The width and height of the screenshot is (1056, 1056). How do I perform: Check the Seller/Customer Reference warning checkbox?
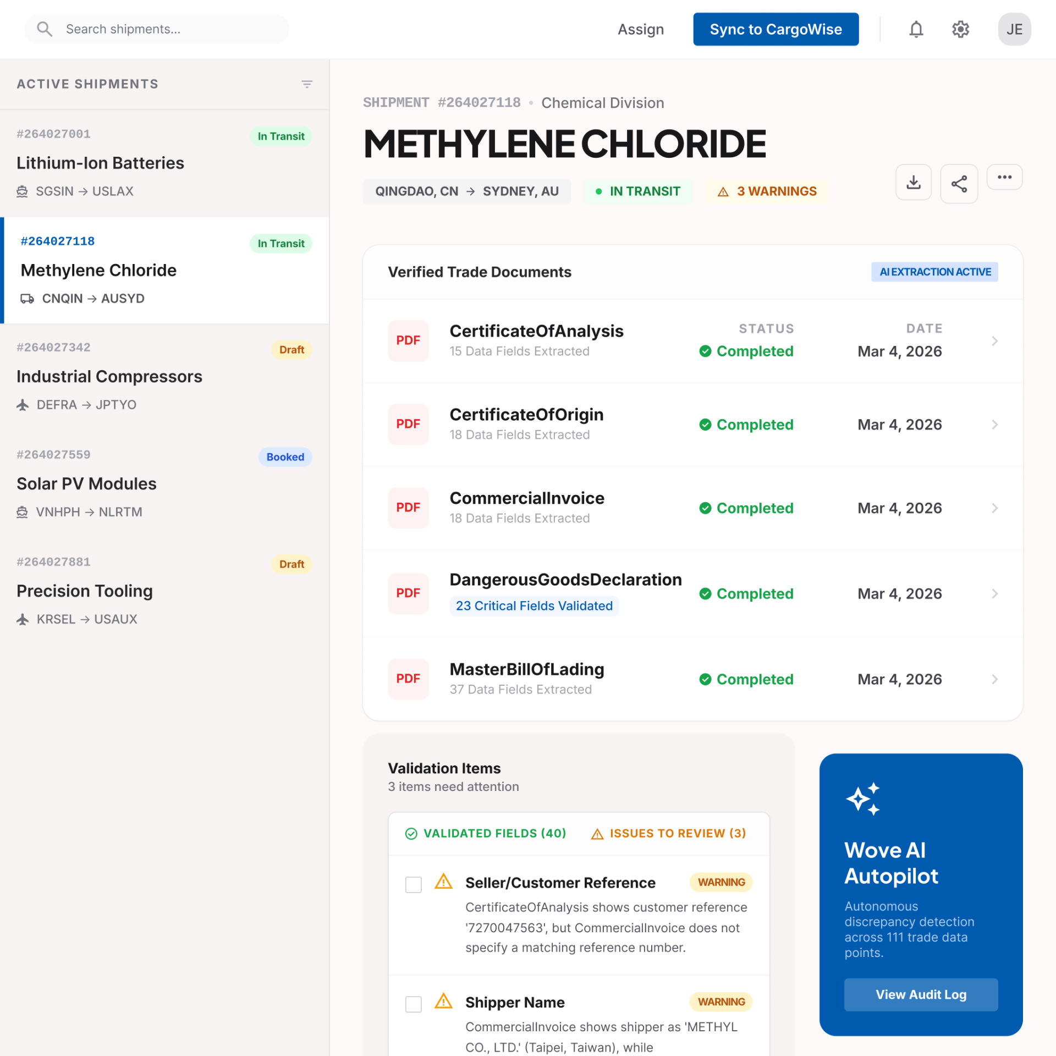pyautogui.click(x=413, y=884)
